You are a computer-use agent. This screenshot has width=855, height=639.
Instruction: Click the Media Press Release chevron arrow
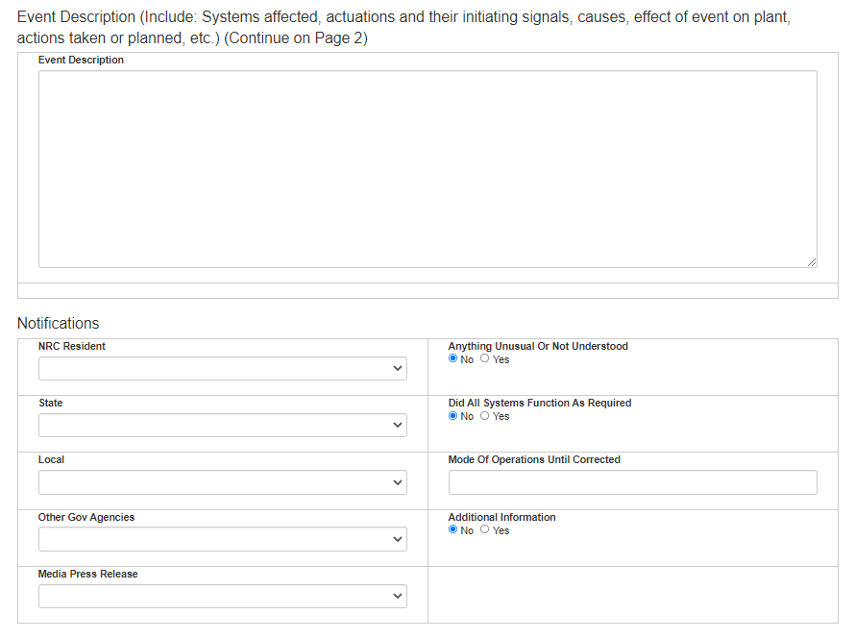[398, 597]
